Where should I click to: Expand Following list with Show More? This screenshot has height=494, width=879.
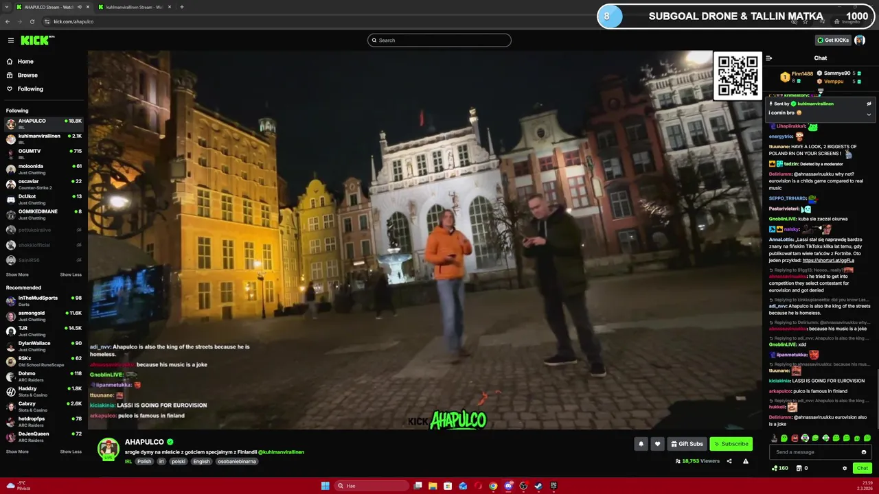point(17,274)
